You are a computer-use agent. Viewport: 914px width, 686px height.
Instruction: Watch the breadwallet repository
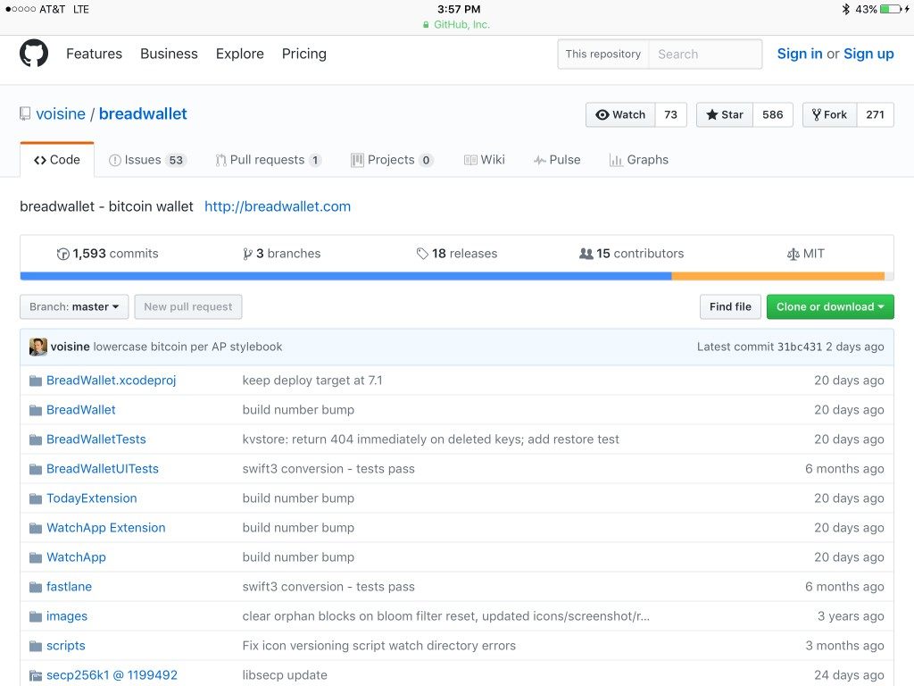[x=620, y=114]
